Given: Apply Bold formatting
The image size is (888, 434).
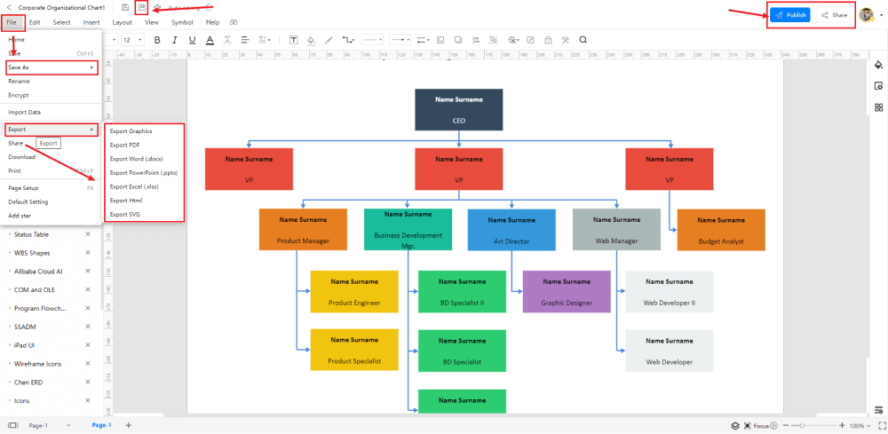Looking at the screenshot, I should click(x=157, y=40).
